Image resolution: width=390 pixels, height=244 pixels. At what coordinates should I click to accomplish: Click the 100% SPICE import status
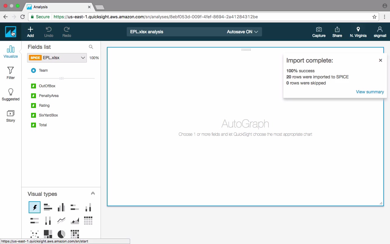94,58
